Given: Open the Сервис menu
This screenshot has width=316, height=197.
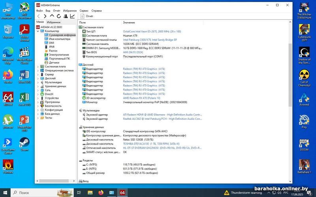Looking at the screenshot, I should (x=84, y=11).
